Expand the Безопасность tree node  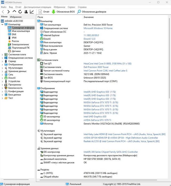coord(2,88)
